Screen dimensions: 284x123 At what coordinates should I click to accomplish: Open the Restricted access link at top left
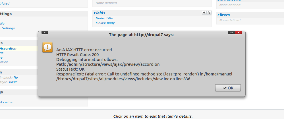click(5, 3)
